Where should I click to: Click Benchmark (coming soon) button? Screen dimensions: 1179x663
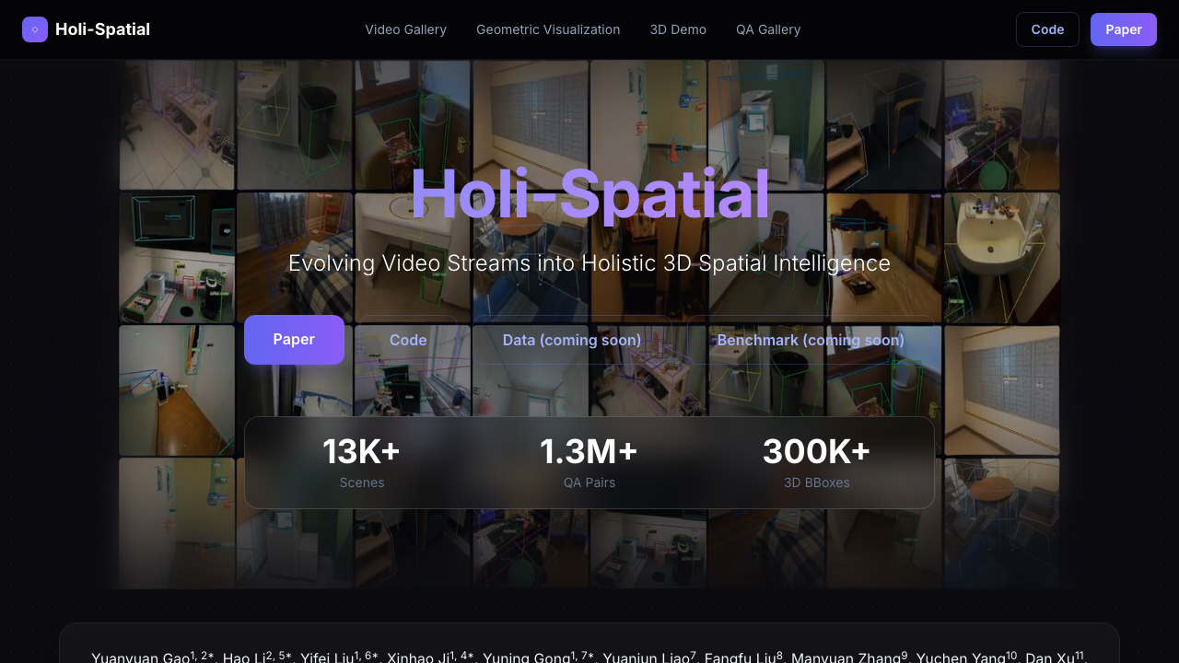[x=811, y=340]
